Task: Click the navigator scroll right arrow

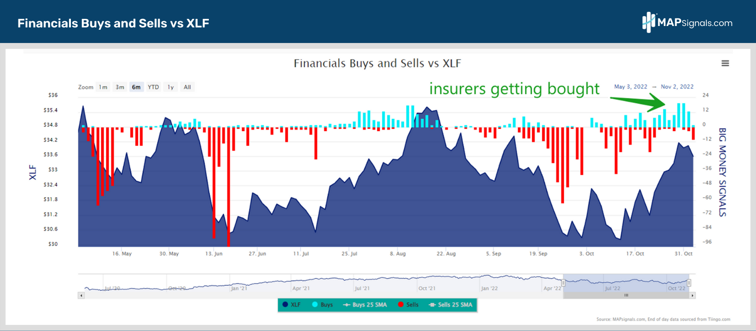Action: click(x=693, y=296)
